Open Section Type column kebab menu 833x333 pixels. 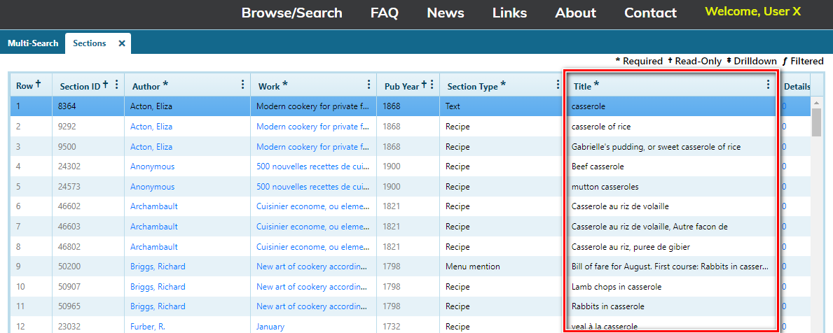(x=558, y=85)
